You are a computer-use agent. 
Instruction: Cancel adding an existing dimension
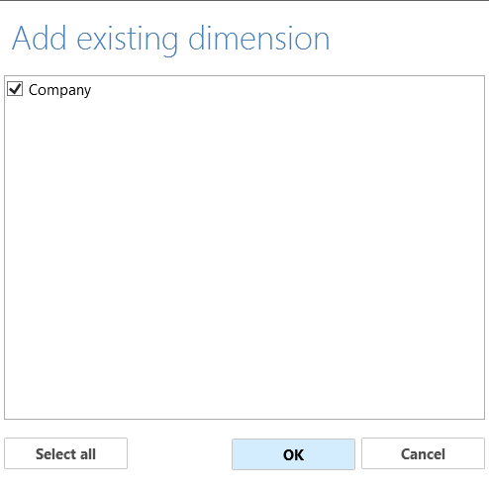click(x=423, y=453)
